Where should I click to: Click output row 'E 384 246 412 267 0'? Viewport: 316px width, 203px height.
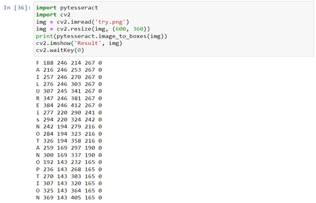pyautogui.click(x=69, y=105)
